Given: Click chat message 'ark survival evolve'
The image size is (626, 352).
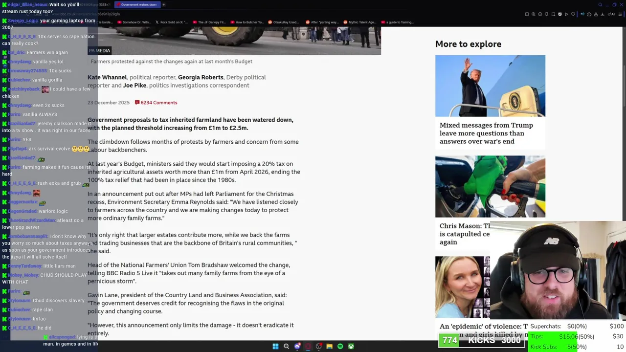Looking at the screenshot, I should tap(49, 149).
